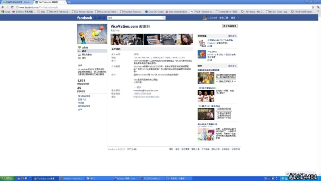The height and width of the screenshot is (181, 321).
Task: Click the Facebook logo in the header
Action: [x=85, y=18]
